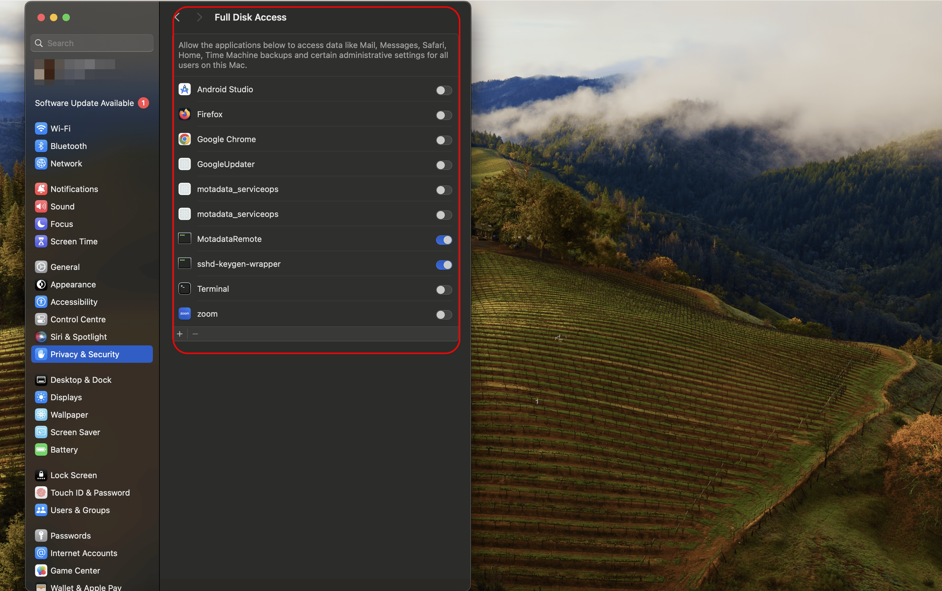Enable Terminal full disk access toggle

(444, 290)
